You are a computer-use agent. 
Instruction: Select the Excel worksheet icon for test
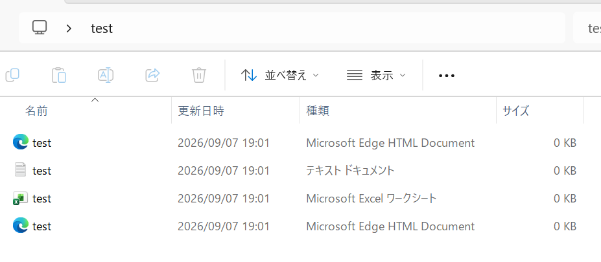click(x=20, y=199)
